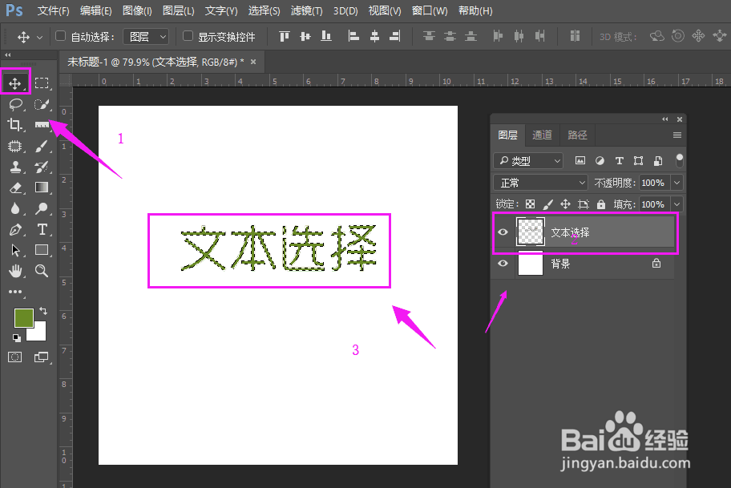Open the 选择(S) menu
The height and width of the screenshot is (488, 731).
tap(264, 10)
